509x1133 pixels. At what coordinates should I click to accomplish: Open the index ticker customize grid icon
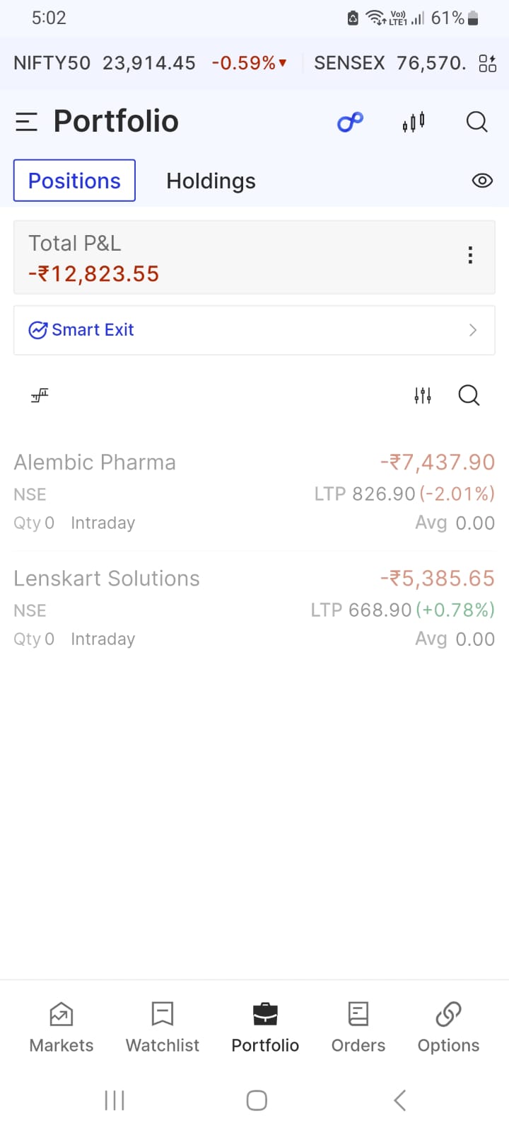488,64
